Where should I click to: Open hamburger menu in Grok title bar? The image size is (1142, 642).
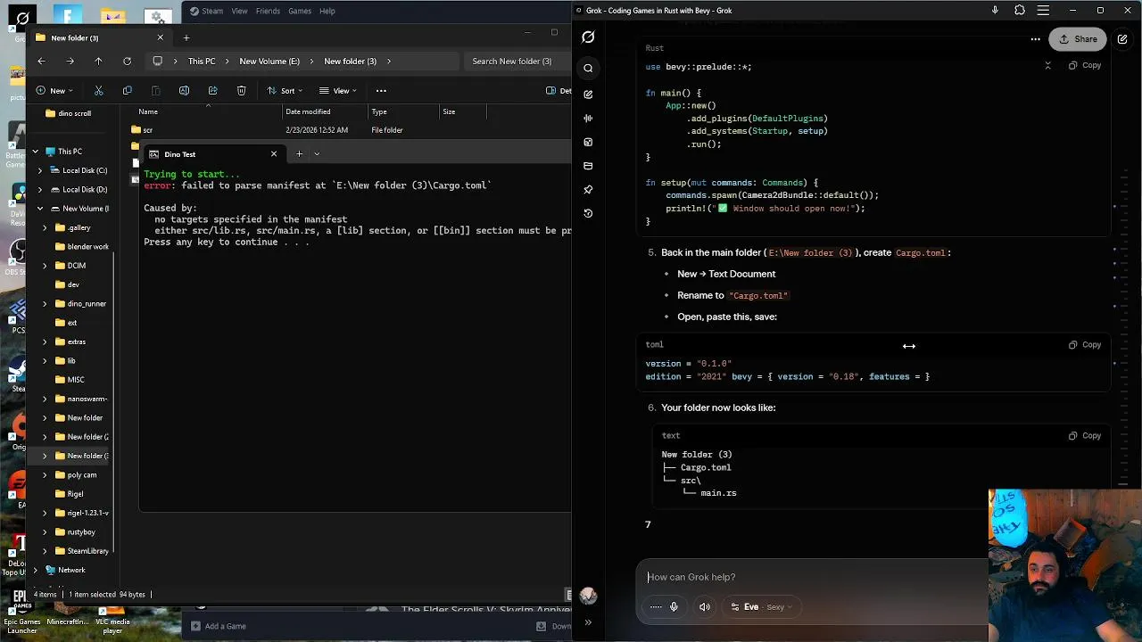[x=1043, y=11]
